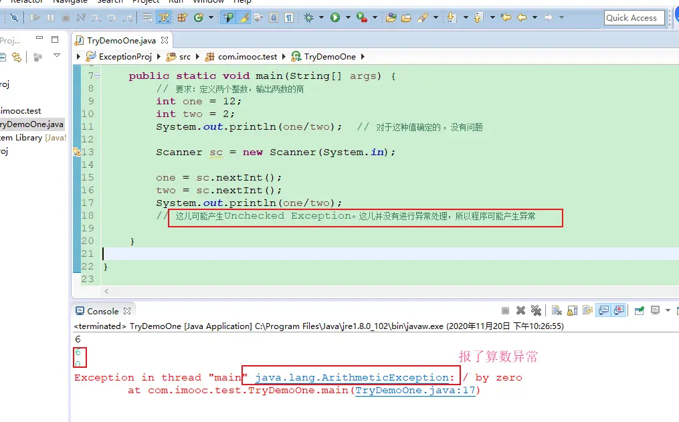Click the Pin Console icon

click(x=640, y=310)
